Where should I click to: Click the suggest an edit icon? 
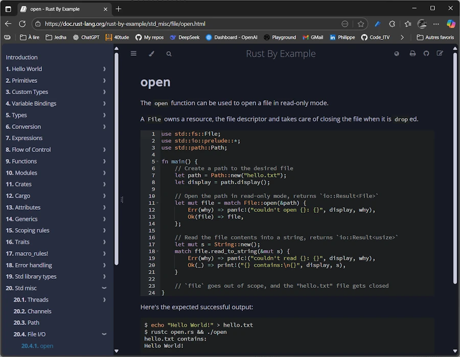pos(440,54)
